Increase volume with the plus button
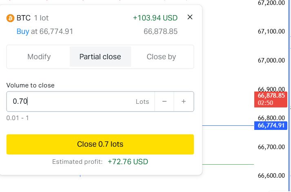Image resolution: width=291 pixels, height=192 pixels. pos(184,102)
